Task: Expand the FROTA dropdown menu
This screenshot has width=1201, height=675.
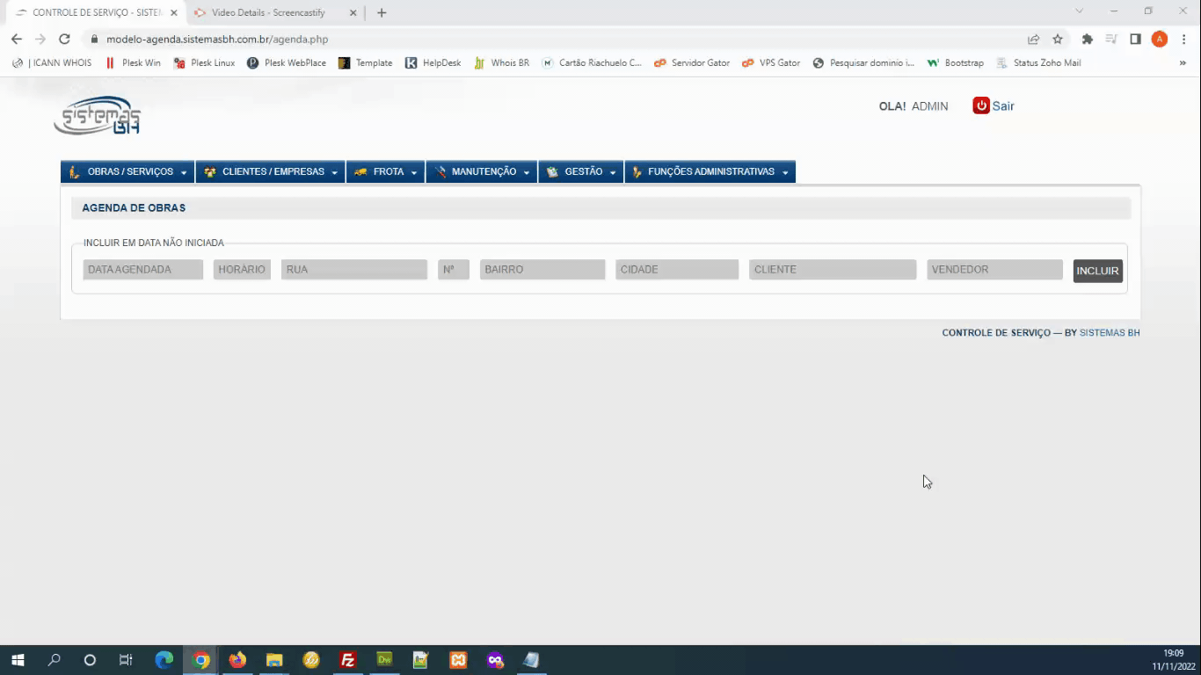Action: pyautogui.click(x=386, y=172)
